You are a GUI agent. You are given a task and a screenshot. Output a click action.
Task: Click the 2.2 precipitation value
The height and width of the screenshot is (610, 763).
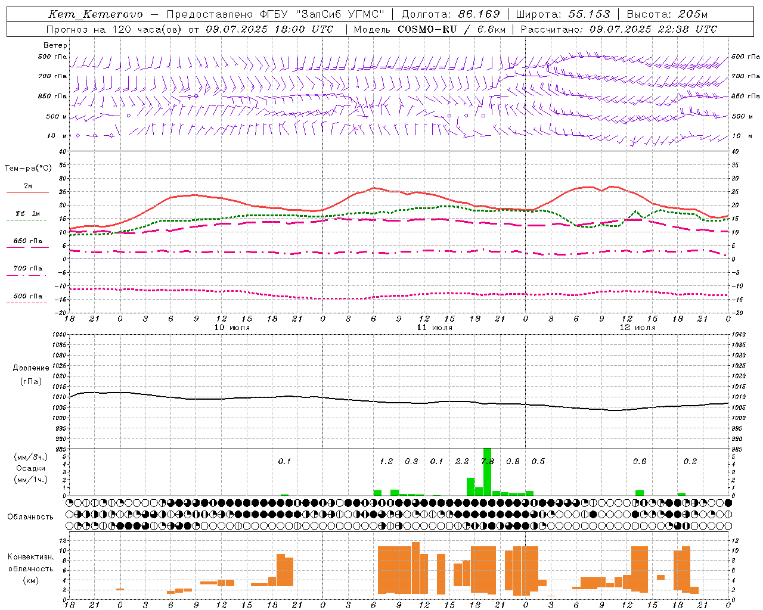pyautogui.click(x=462, y=461)
